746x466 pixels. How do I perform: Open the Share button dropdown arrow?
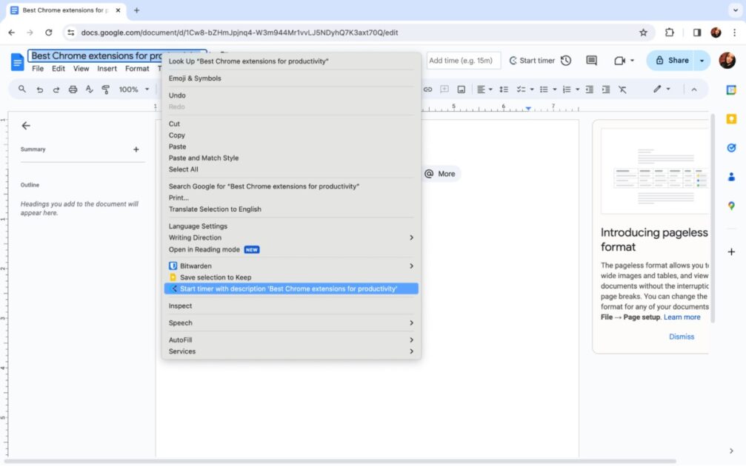point(701,60)
